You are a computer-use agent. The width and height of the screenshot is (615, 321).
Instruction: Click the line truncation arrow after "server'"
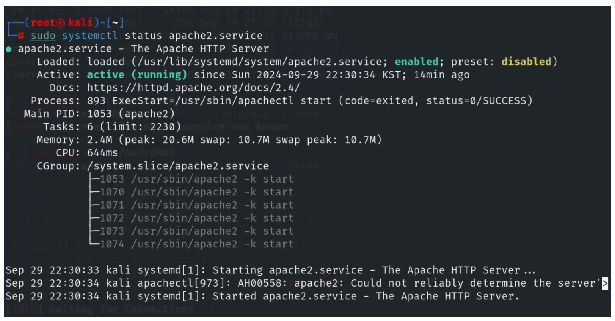[605, 283]
